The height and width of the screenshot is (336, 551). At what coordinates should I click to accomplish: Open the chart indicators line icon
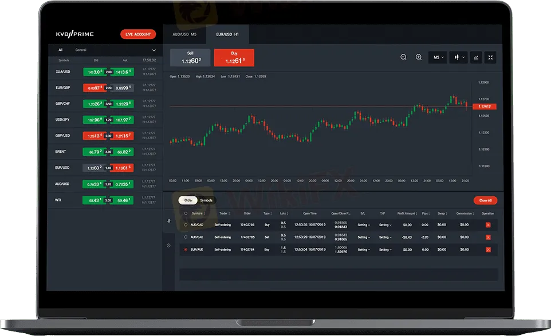coord(476,57)
